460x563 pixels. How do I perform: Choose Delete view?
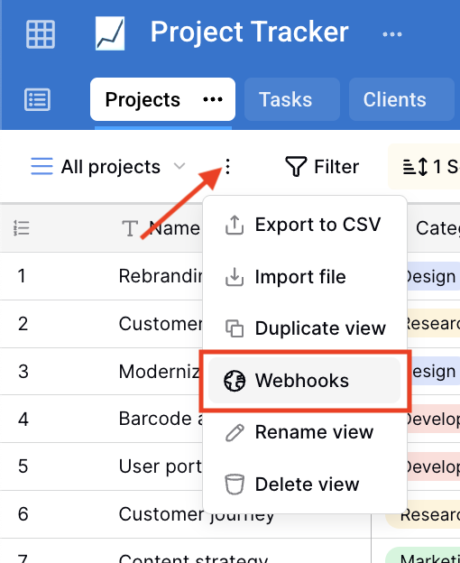[304, 484]
